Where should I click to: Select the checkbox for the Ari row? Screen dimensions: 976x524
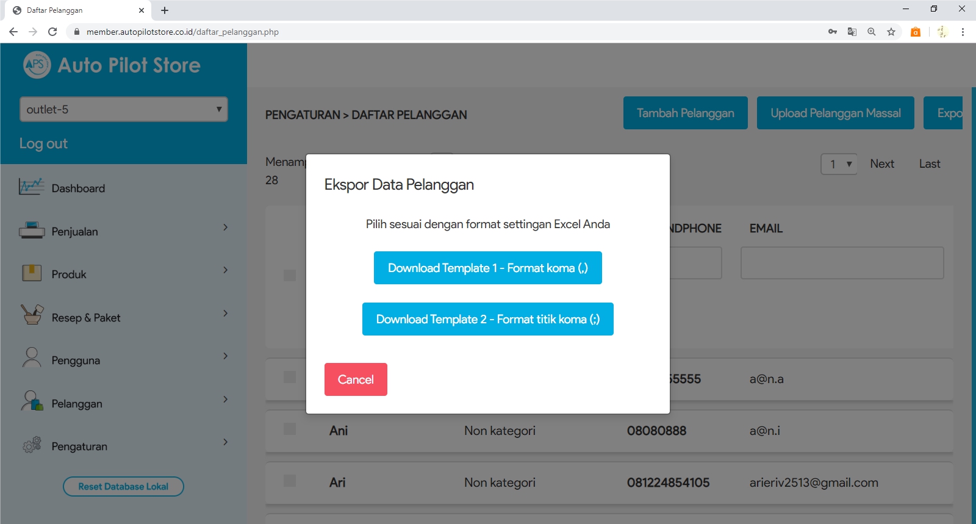[x=290, y=481]
